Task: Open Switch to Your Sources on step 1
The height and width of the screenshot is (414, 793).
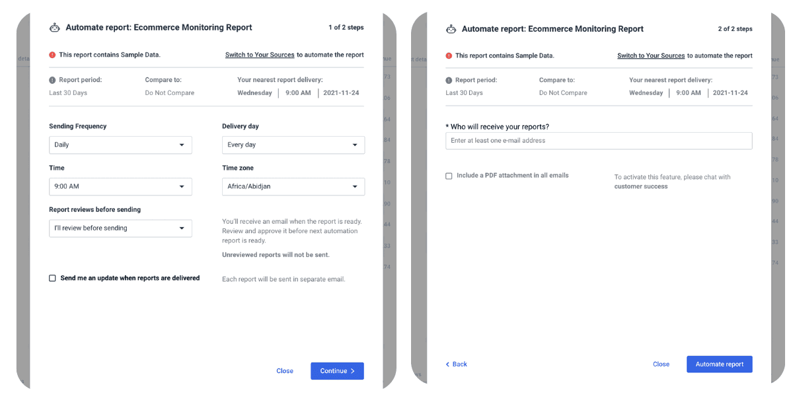Action: point(259,55)
